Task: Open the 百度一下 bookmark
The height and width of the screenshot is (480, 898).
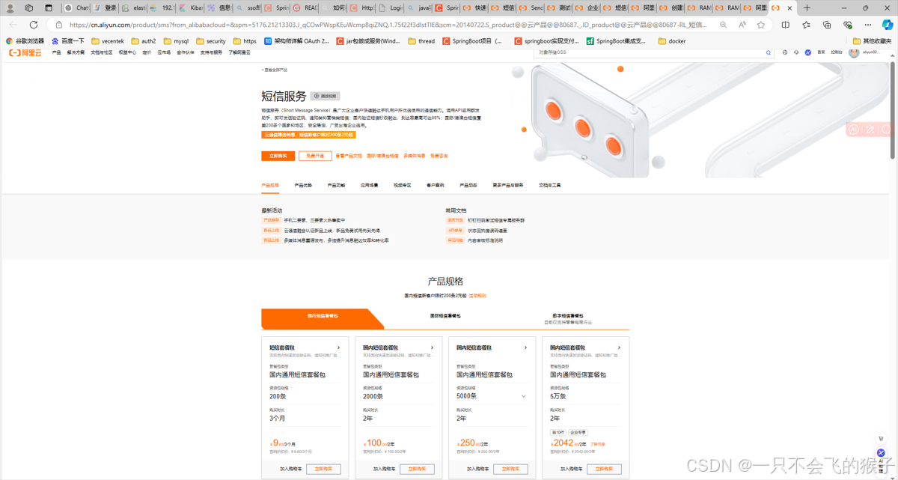Action: pyautogui.click(x=67, y=41)
